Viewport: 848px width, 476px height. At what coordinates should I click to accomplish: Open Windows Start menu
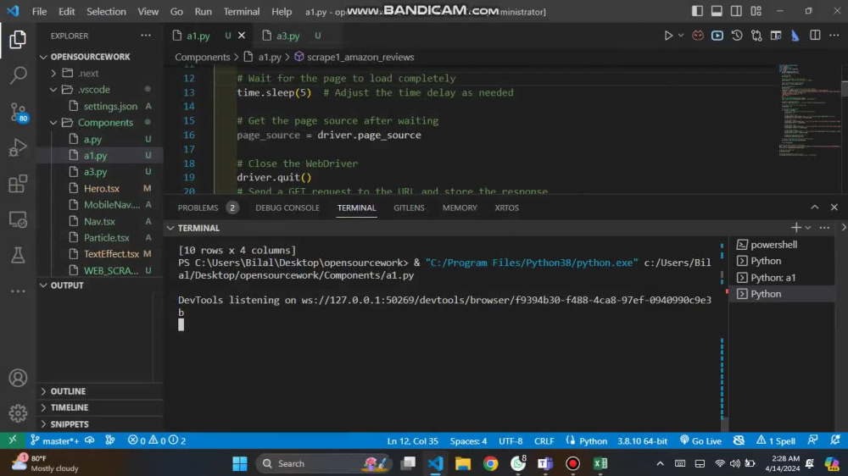tap(240, 463)
